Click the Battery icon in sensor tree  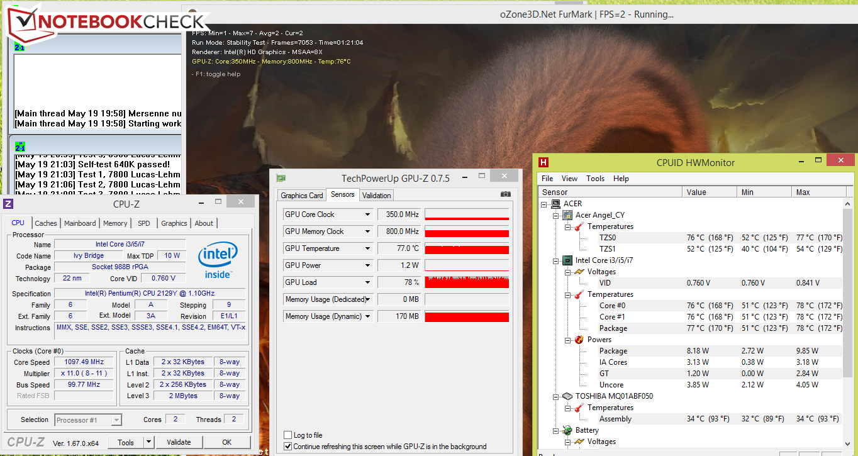click(567, 430)
